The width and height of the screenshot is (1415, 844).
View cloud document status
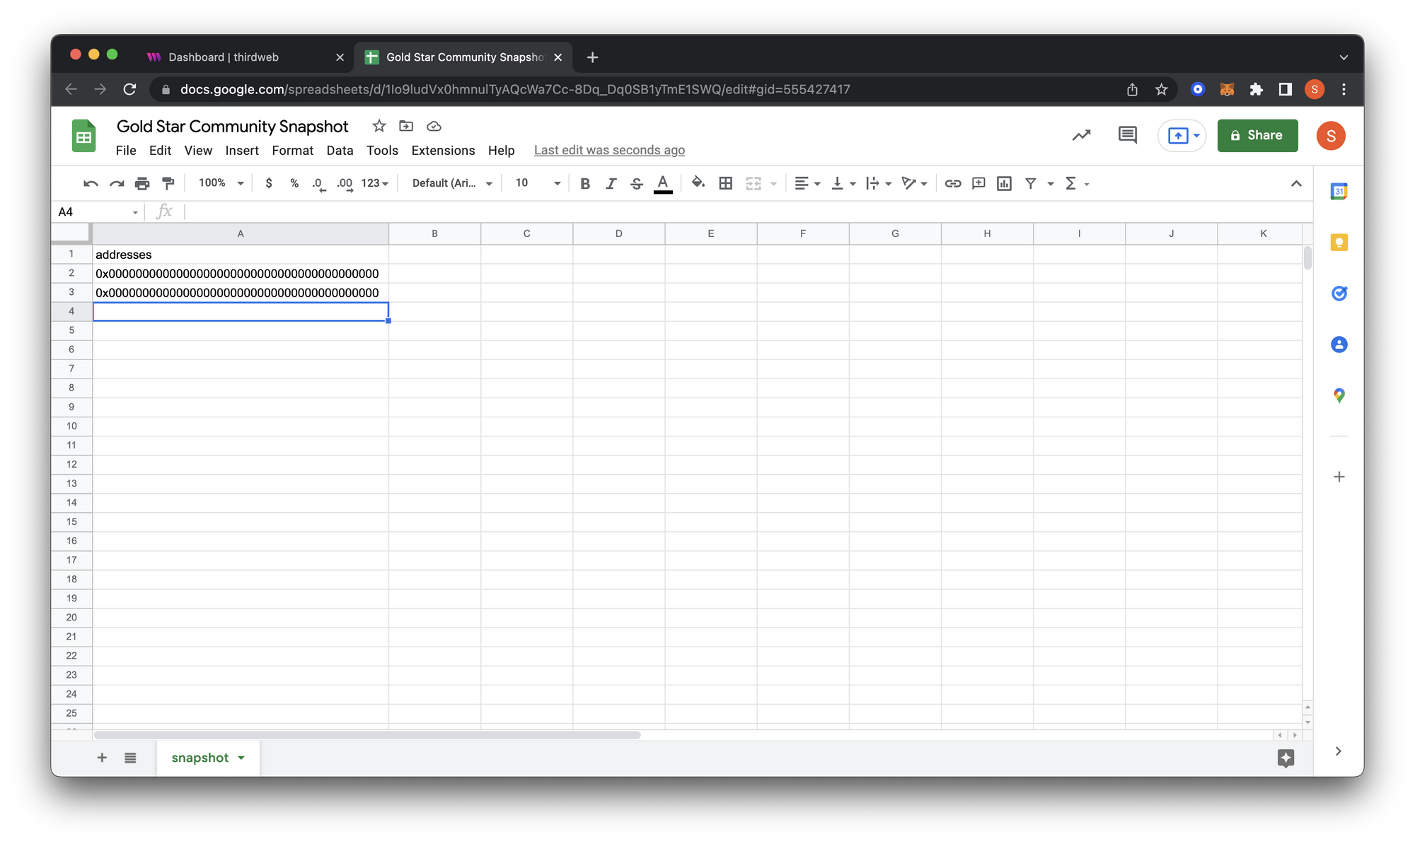pos(434,126)
